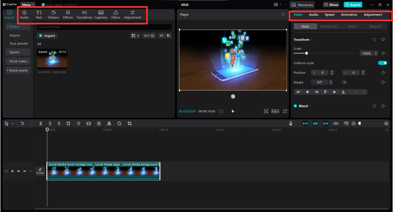Open the Remove BG sub-tab
Viewport: 393px width, 212px height.
coord(329,26)
